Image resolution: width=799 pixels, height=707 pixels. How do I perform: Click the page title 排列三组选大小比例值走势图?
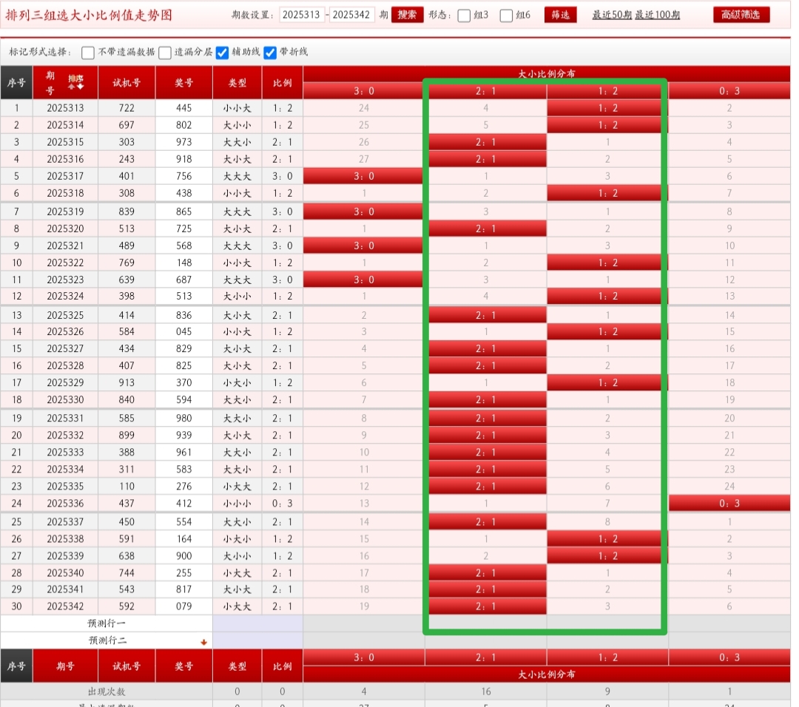point(89,16)
